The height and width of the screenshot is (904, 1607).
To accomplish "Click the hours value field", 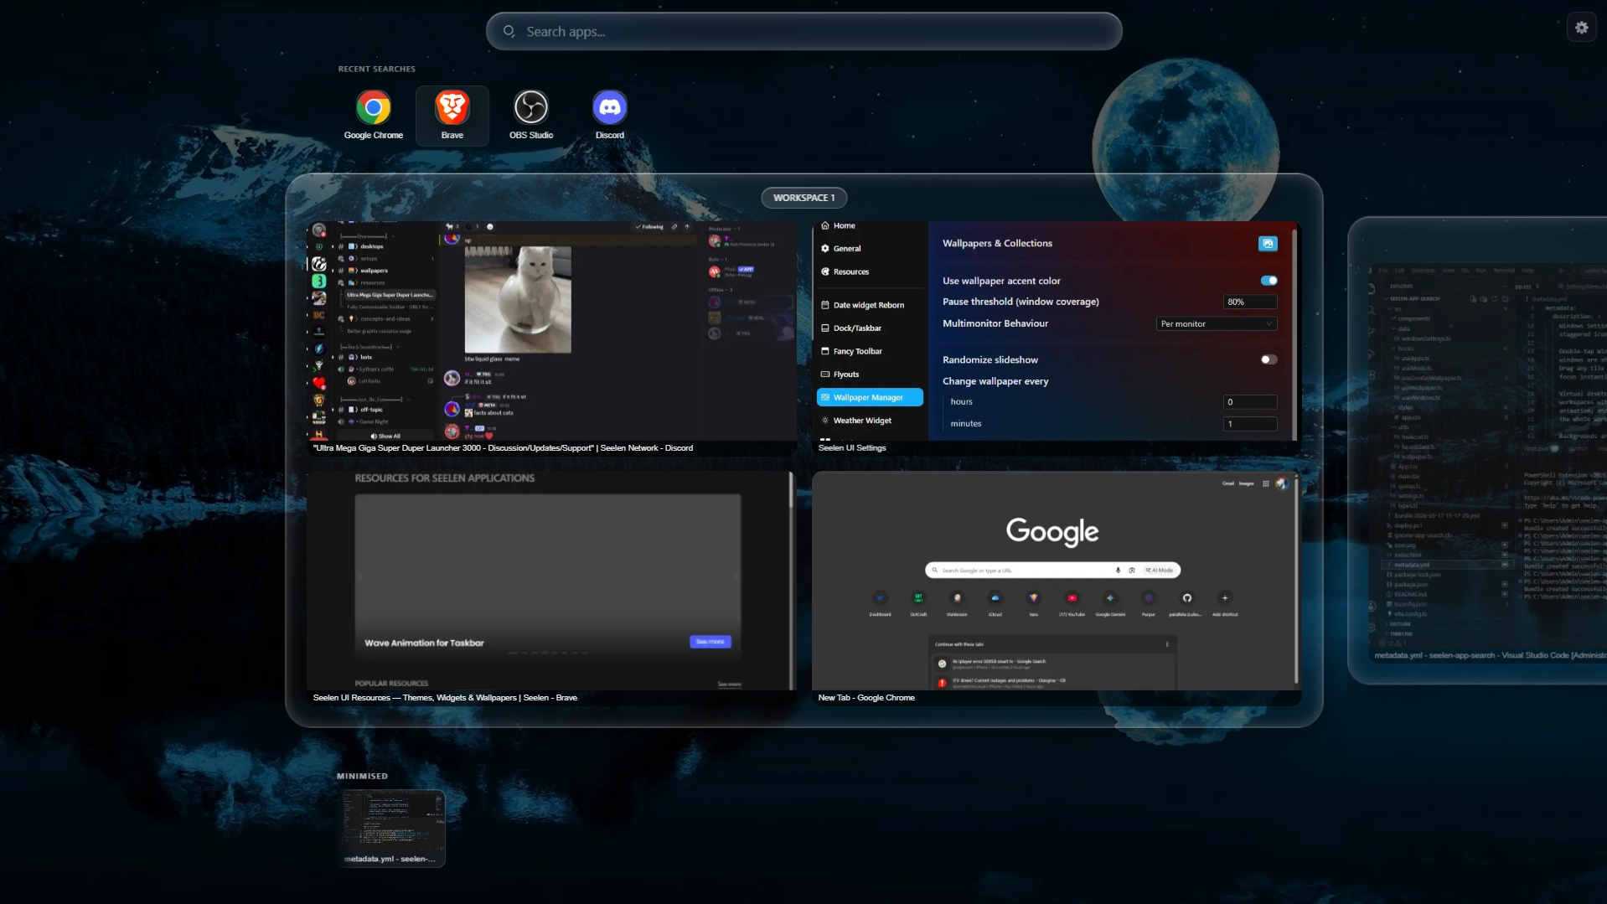I will click(1250, 402).
